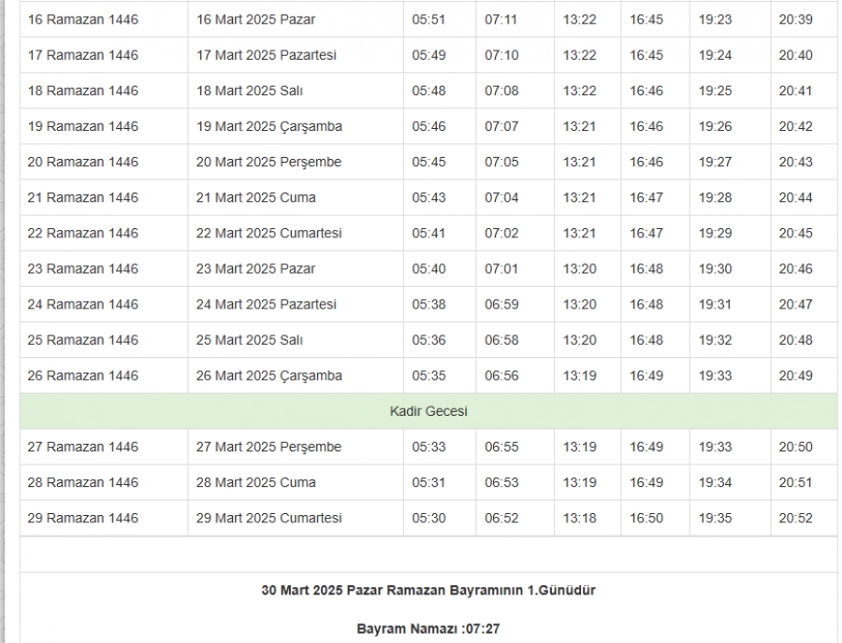
Task: Select the 16:50 time on 29 Mart row
Action: pyautogui.click(x=646, y=518)
